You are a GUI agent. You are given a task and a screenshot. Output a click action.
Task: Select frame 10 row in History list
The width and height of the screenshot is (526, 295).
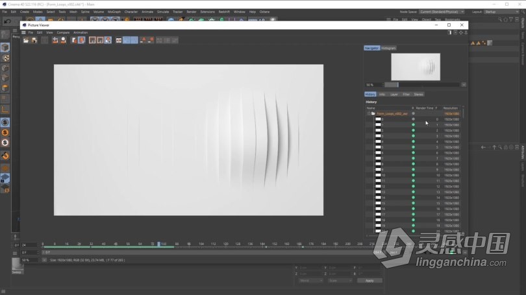point(413,175)
